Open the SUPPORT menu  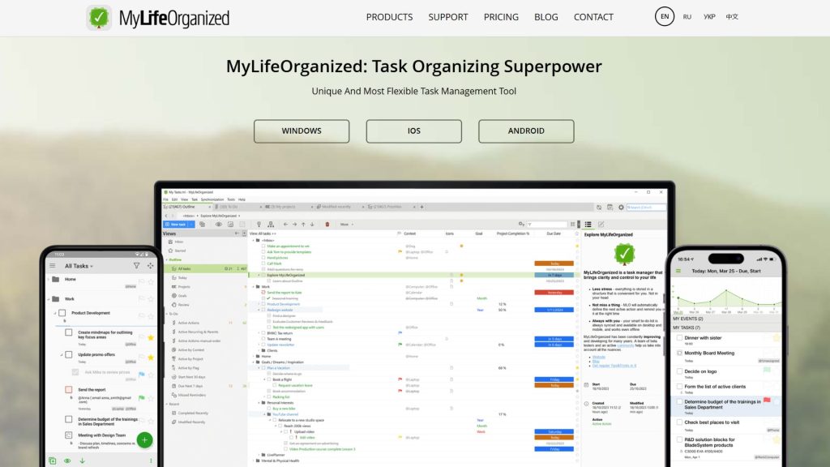447,17
